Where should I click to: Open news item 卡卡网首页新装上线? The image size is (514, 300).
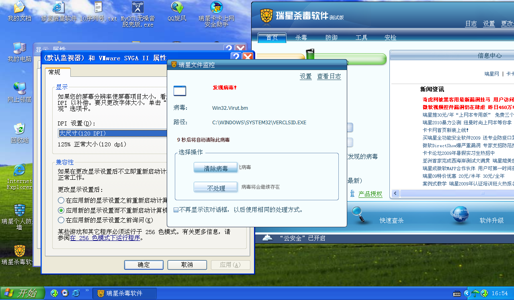click(x=446, y=130)
